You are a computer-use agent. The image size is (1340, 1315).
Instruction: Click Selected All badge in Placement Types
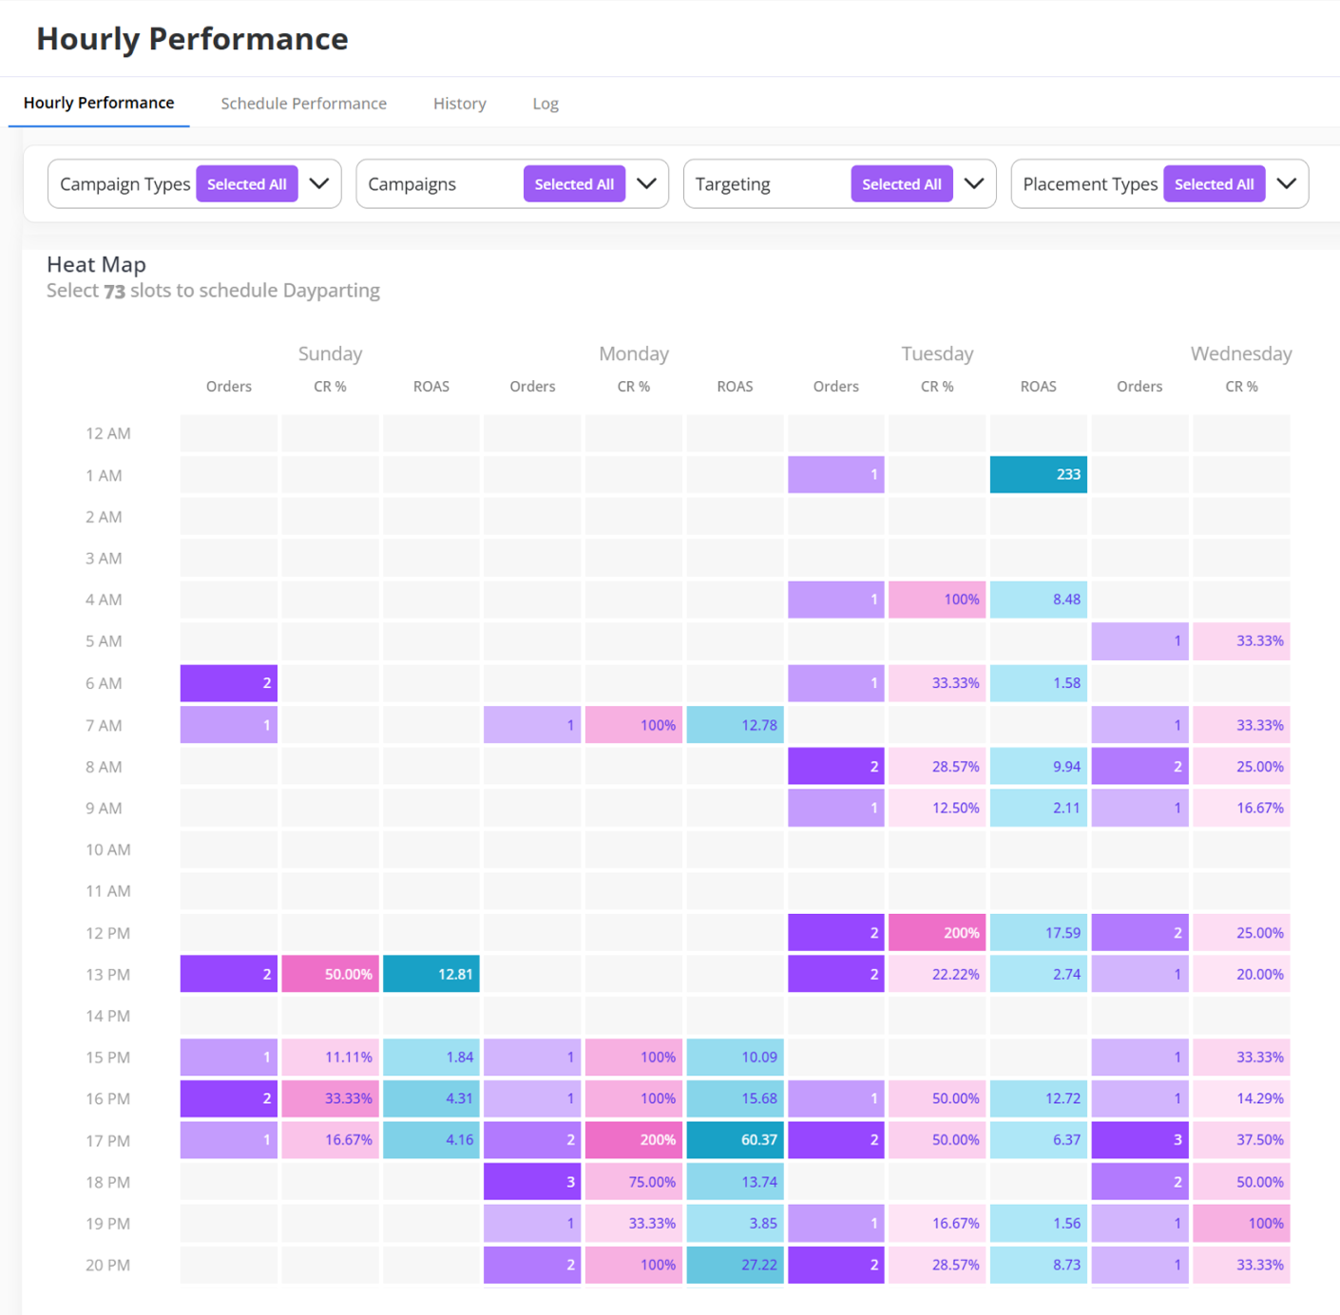1214,184
